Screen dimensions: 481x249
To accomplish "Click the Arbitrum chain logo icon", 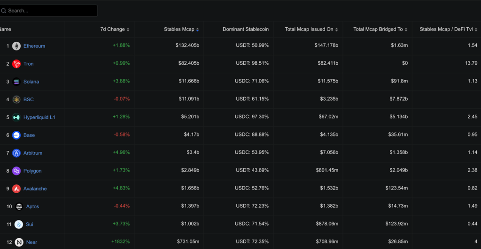I will [16, 153].
